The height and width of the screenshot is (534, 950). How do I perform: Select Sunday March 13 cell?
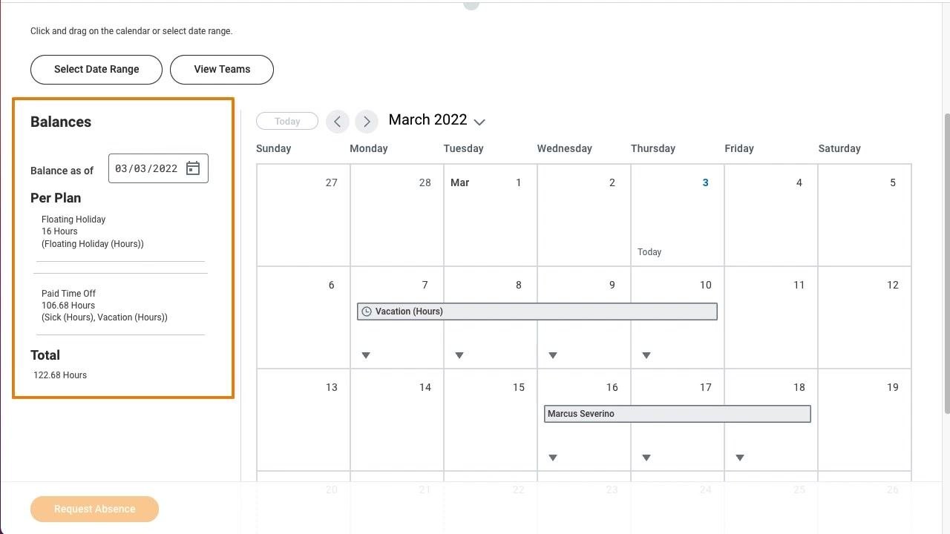pos(304,420)
